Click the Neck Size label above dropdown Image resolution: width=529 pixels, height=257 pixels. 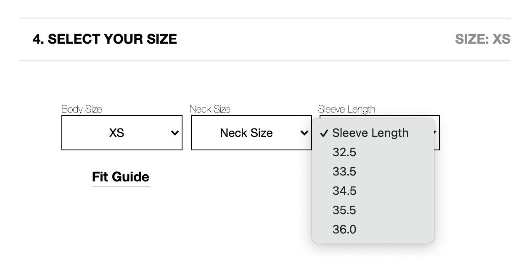[210, 109]
